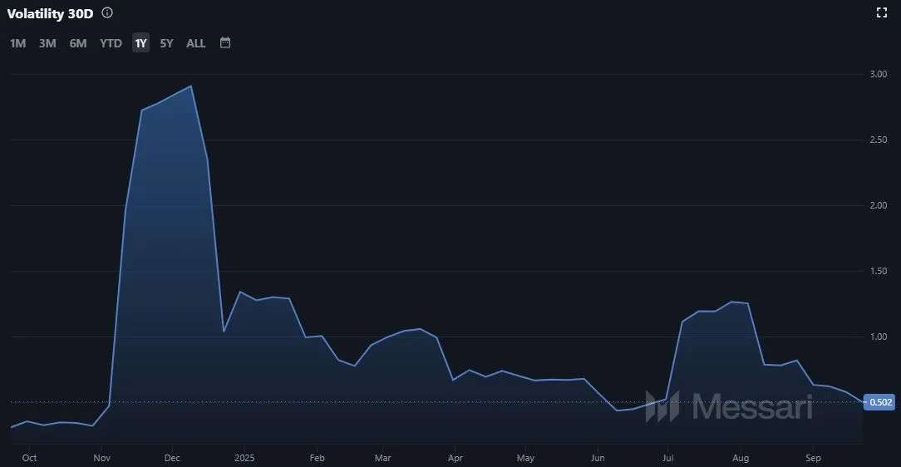
Task: Click the 2025 label on the x-axis
Action: tap(244, 458)
